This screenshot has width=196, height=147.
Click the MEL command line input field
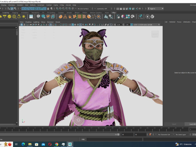pos(114,139)
